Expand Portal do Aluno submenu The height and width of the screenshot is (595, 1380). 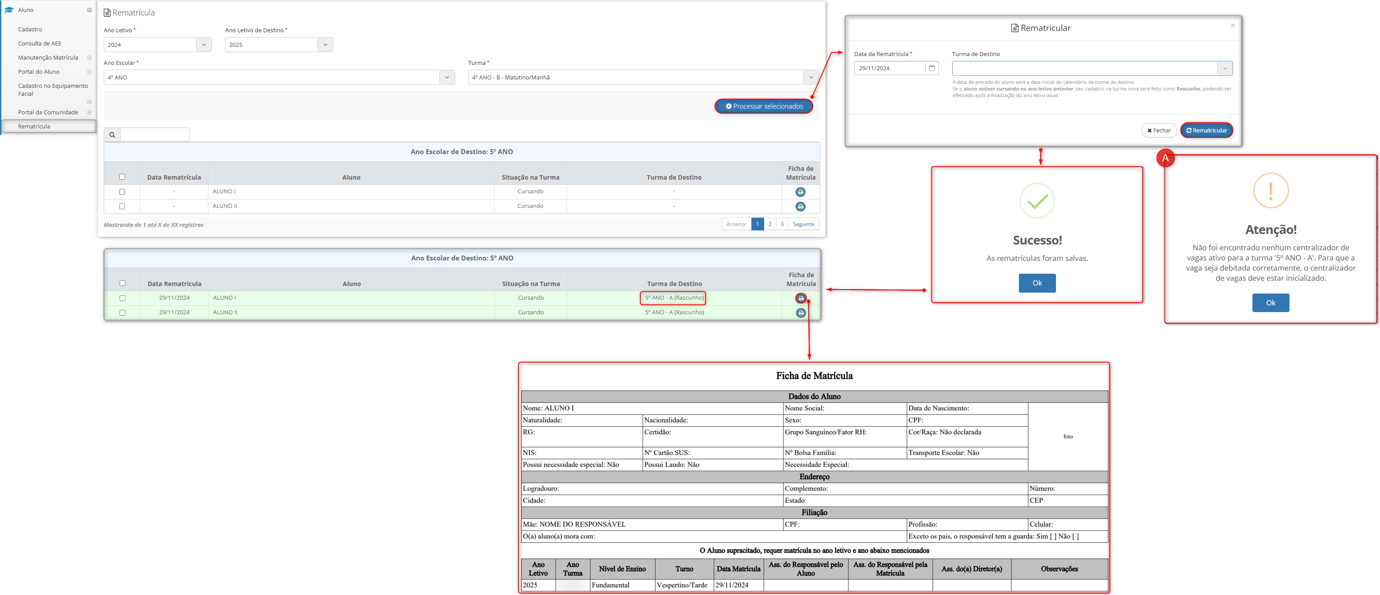pyautogui.click(x=90, y=72)
